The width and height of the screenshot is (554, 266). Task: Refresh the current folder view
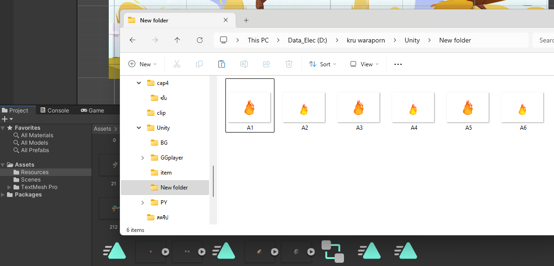coord(200,40)
